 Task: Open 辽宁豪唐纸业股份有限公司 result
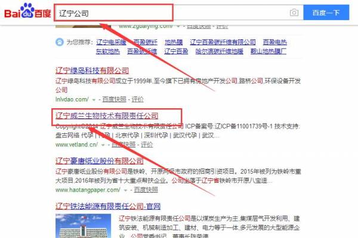[99, 161]
